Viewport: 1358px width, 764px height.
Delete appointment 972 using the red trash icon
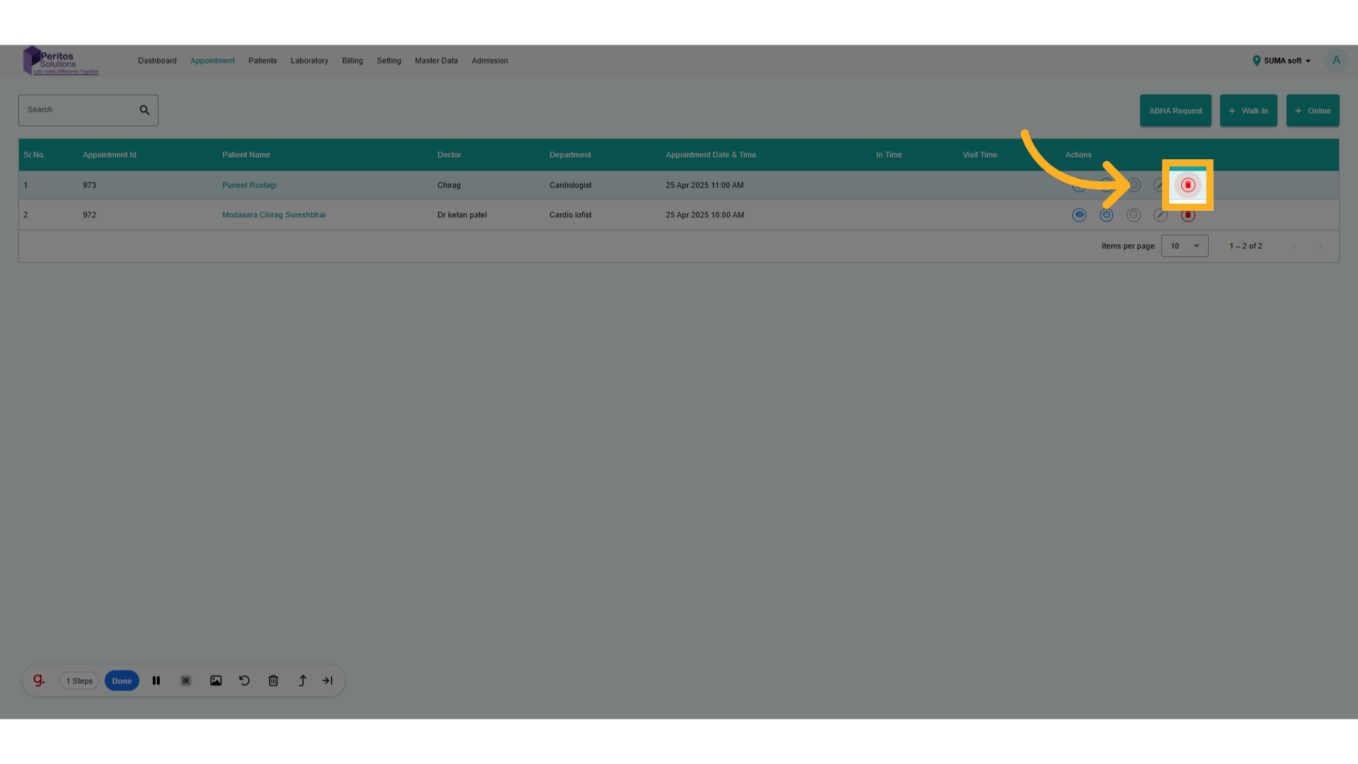tap(1188, 214)
